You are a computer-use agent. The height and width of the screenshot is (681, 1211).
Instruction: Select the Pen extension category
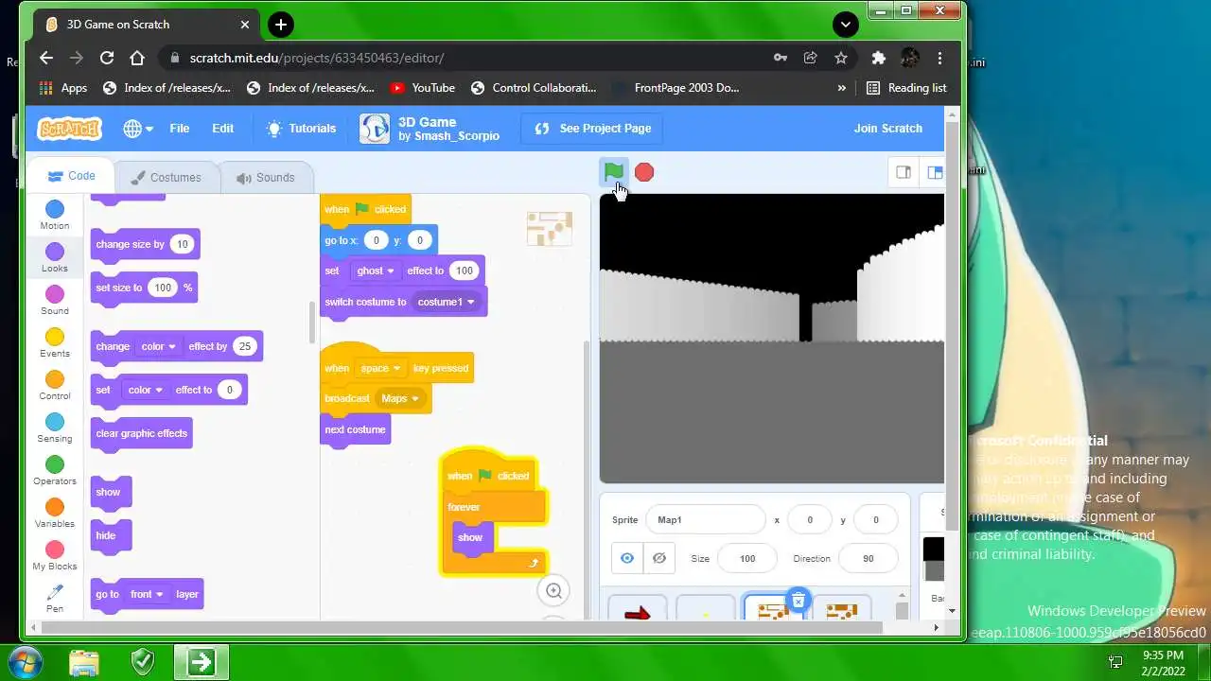pos(55,598)
